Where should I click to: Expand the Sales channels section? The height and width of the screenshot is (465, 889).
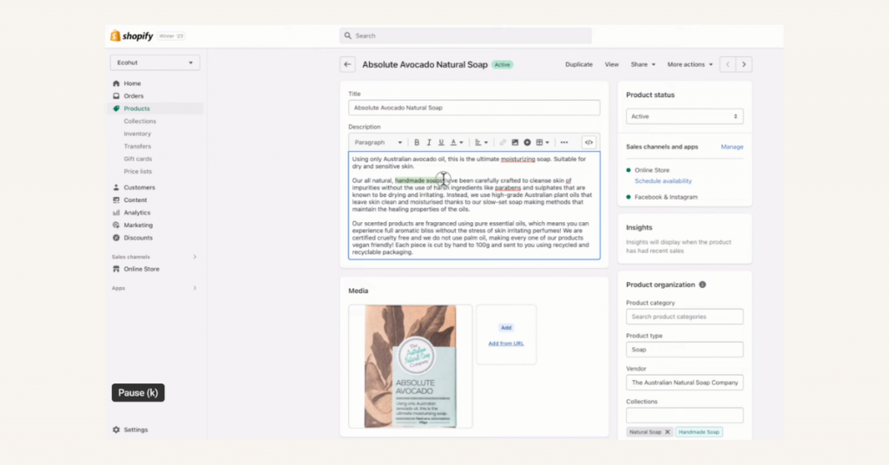pos(194,257)
